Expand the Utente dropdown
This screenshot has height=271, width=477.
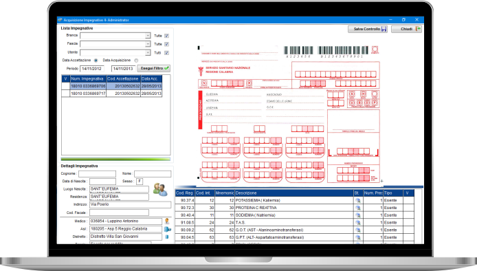(148, 53)
